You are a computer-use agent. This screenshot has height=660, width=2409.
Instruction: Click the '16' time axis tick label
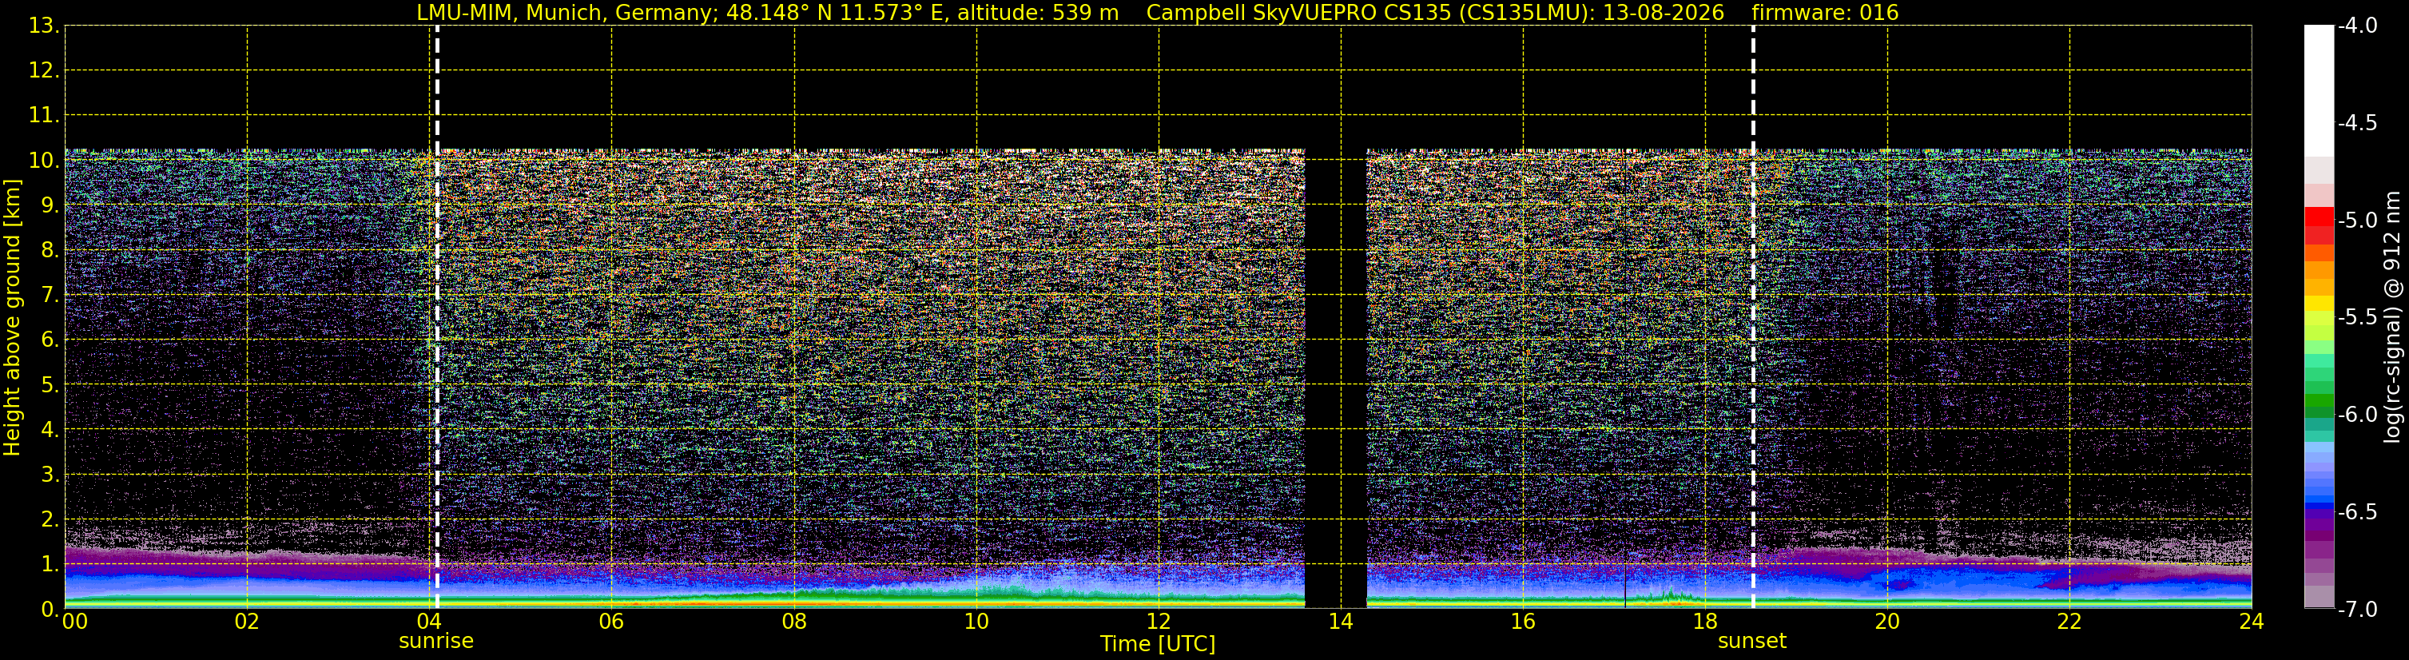pyautogui.click(x=1522, y=622)
